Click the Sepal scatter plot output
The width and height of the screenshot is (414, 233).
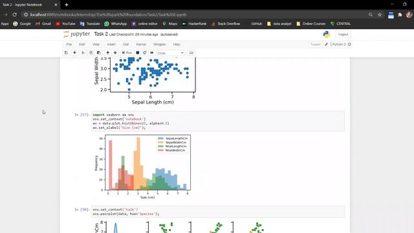pyautogui.click(x=145, y=80)
